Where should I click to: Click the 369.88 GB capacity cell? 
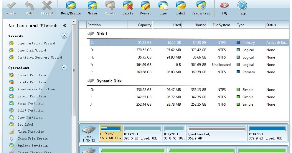pos(144,72)
